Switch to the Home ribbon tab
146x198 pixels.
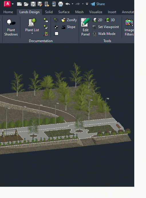8,12
